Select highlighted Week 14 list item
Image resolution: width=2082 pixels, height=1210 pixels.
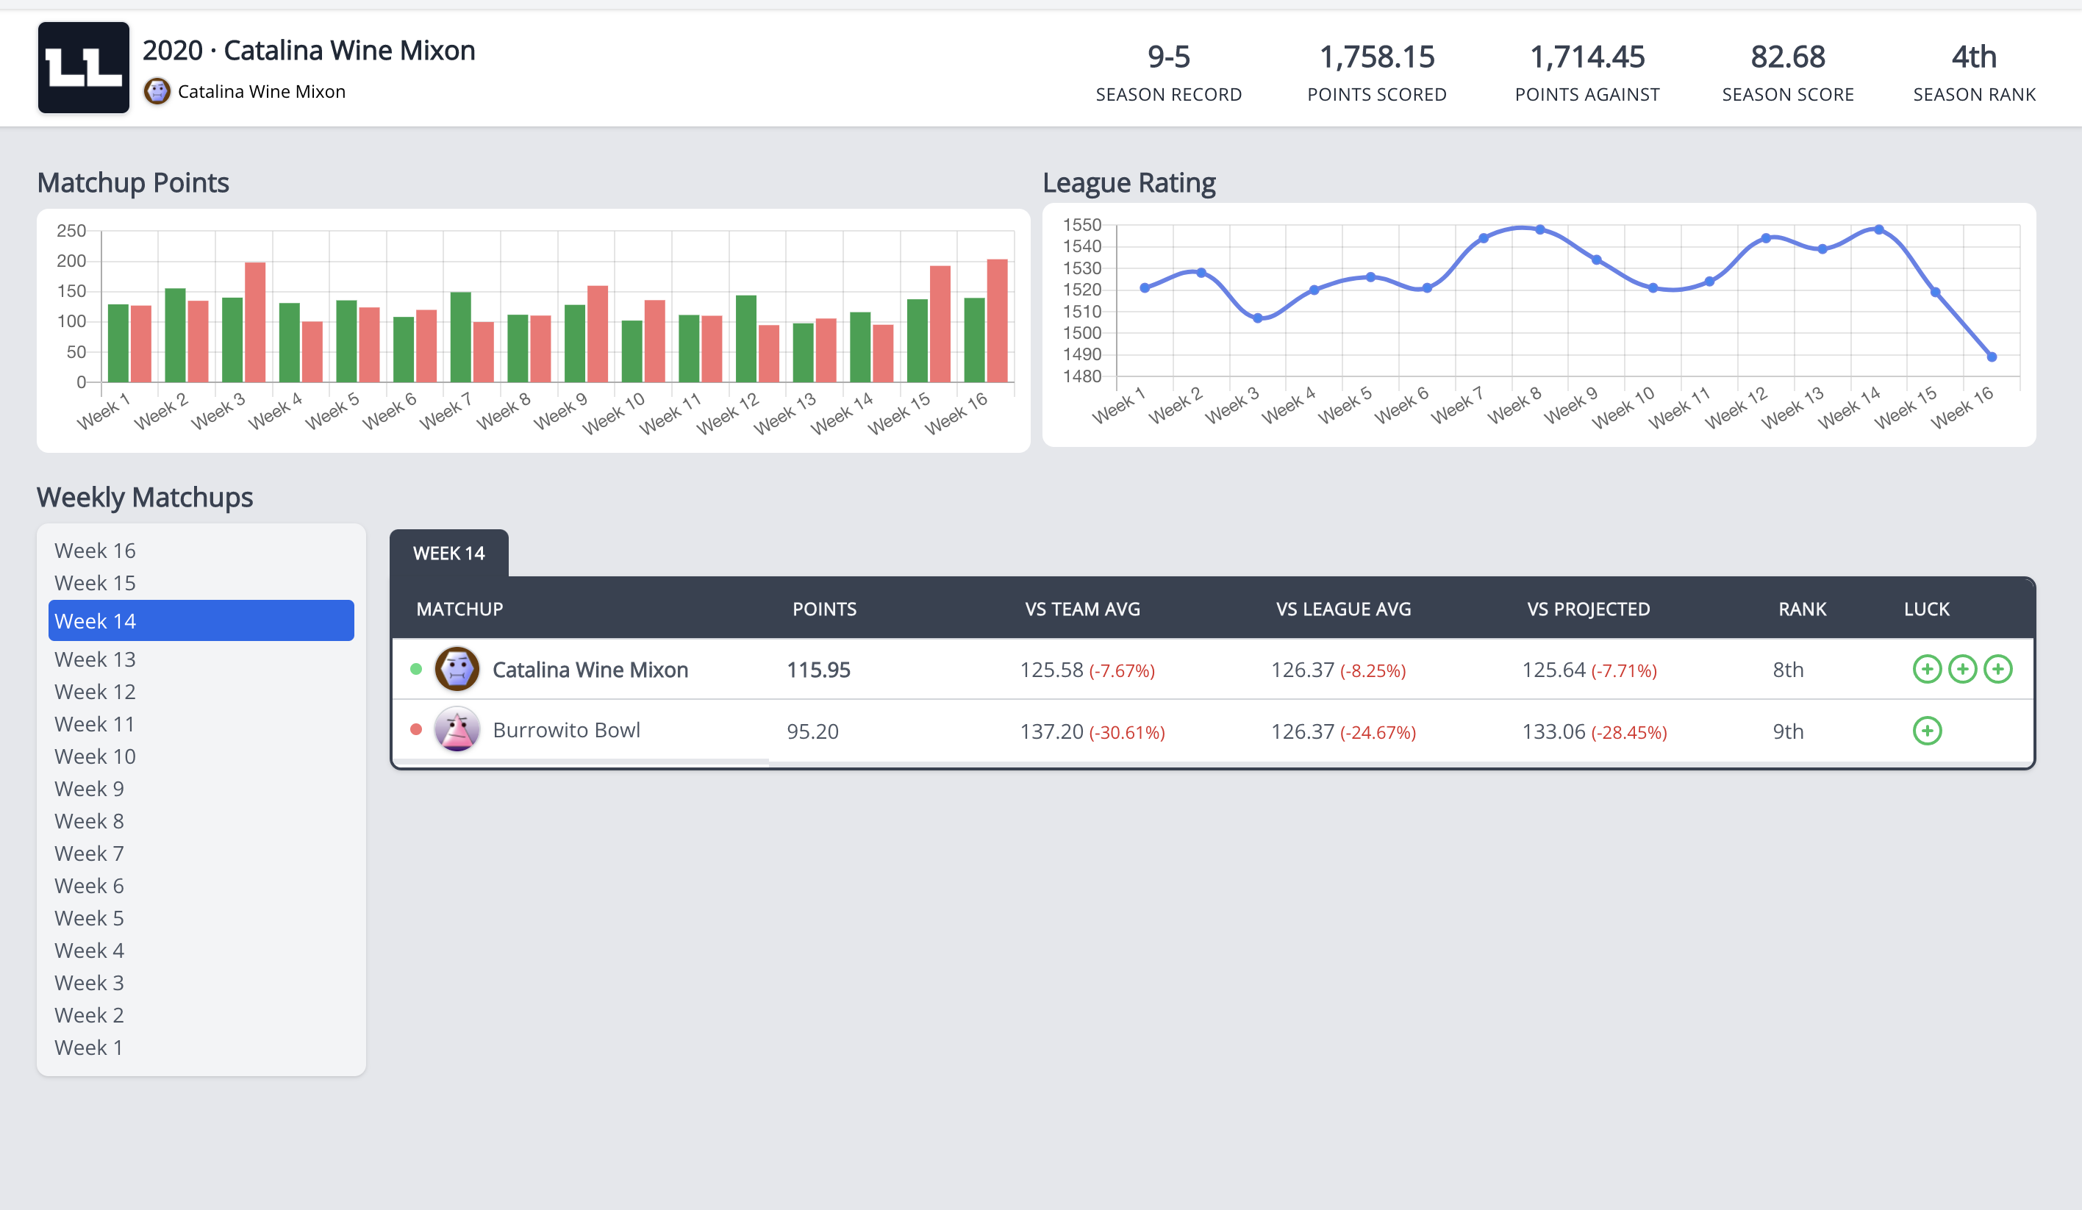click(x=201, y=620)
